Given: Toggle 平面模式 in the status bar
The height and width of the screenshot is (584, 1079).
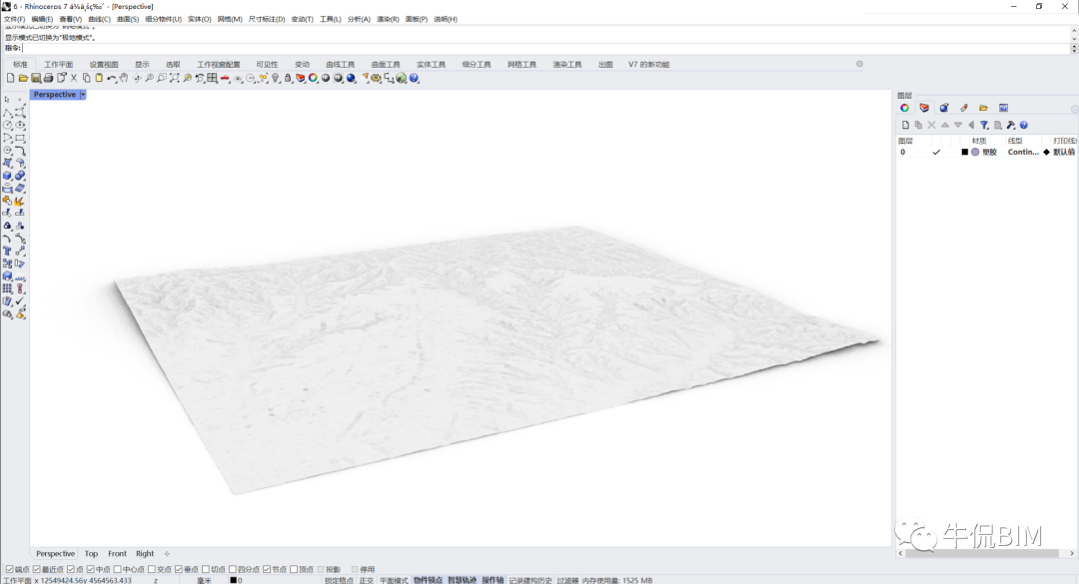Looking at the screenshot, I should [x=394, y=580].
